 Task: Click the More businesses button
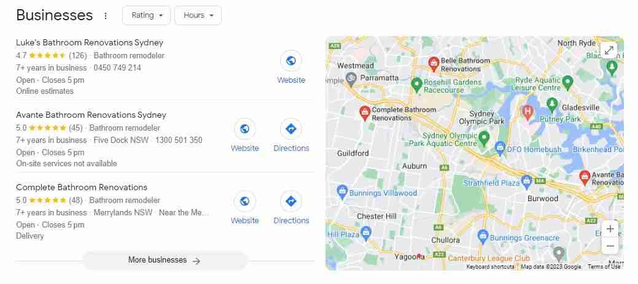click(165, 261)
